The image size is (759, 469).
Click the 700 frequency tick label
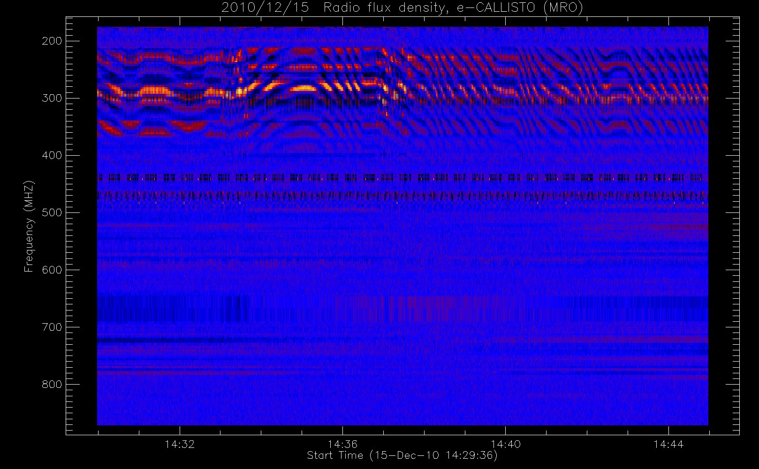coord(52,327)
